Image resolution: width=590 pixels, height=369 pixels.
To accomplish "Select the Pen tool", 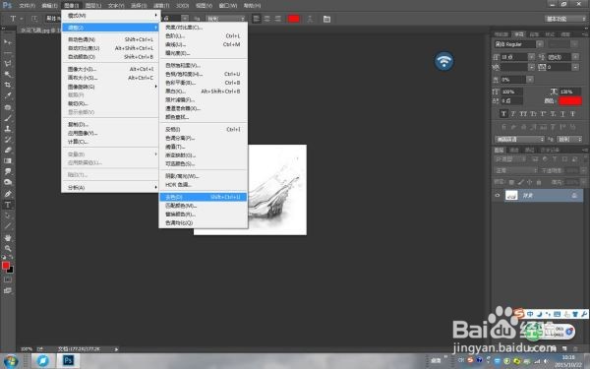I will point(8,194).
